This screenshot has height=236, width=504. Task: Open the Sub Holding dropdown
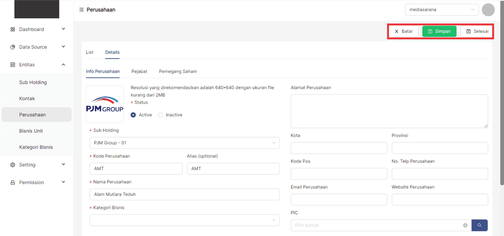184,143
